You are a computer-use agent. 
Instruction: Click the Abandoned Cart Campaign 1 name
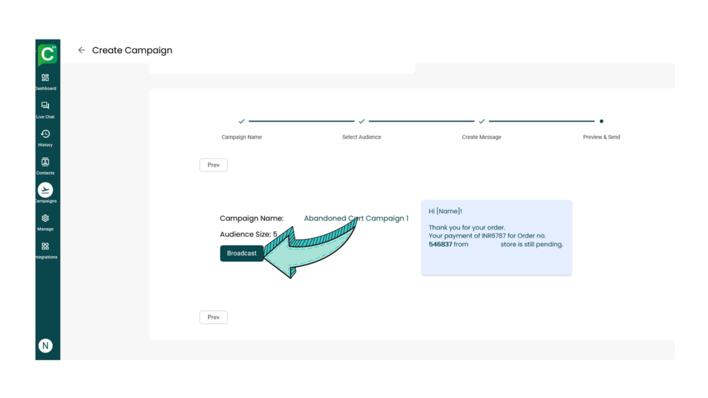356,218
